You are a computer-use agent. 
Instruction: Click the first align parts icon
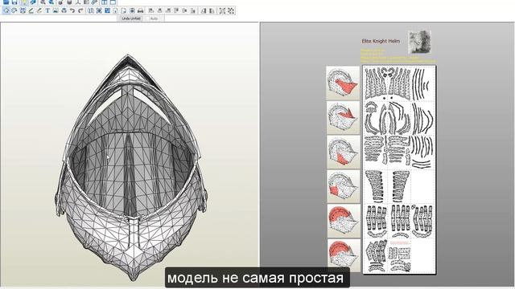150,10
